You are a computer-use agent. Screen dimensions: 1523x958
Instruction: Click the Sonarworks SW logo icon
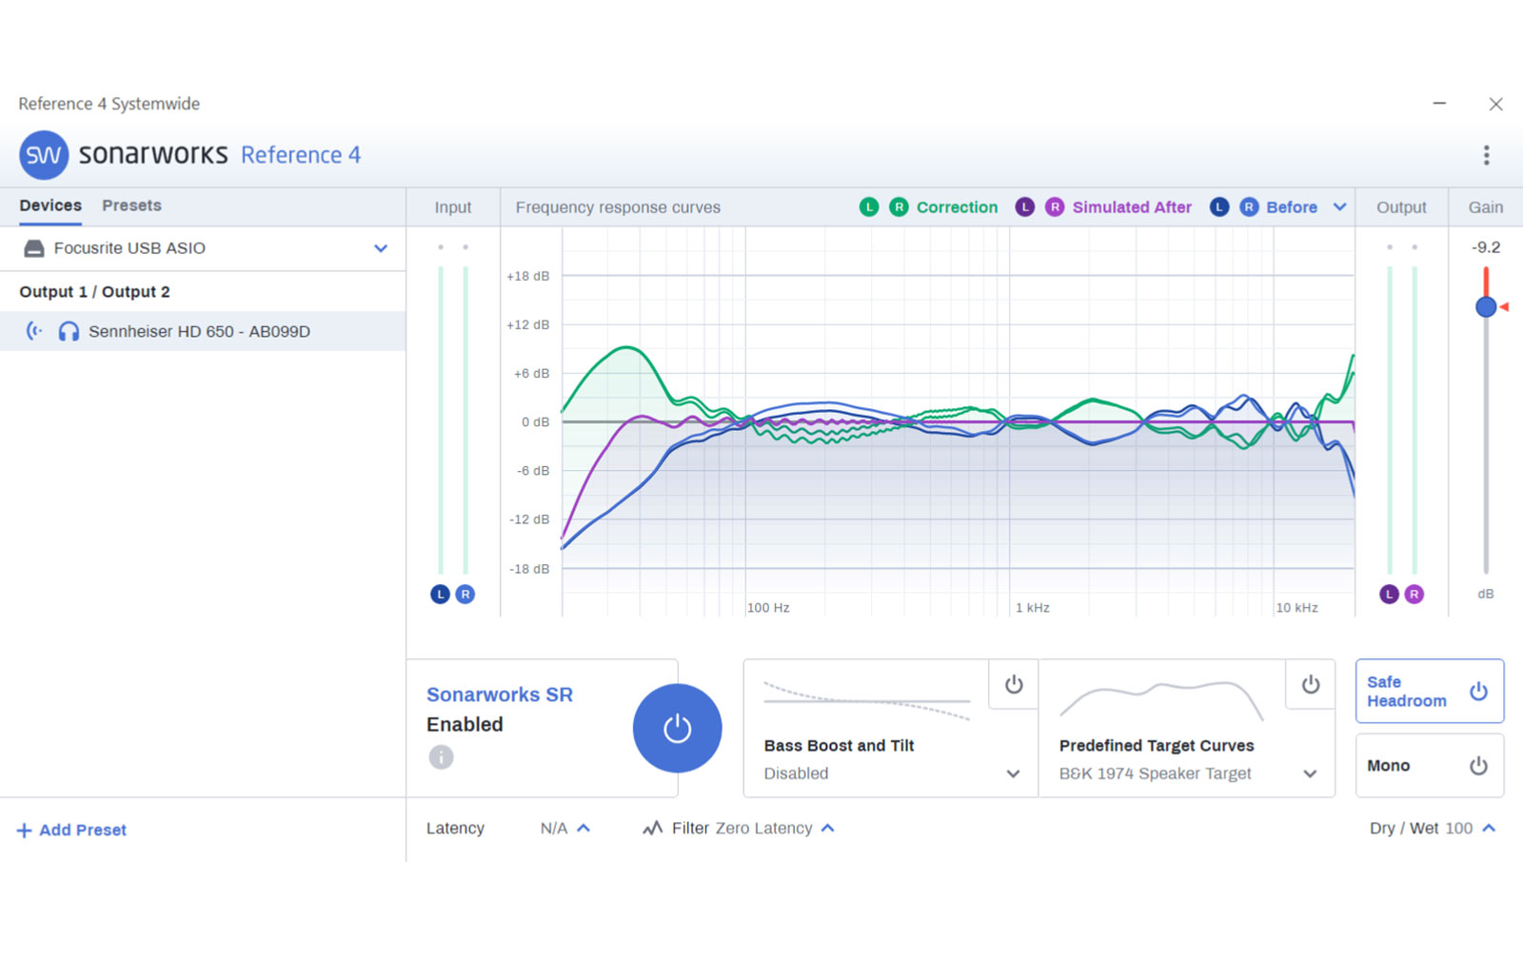tap(44, 155)
